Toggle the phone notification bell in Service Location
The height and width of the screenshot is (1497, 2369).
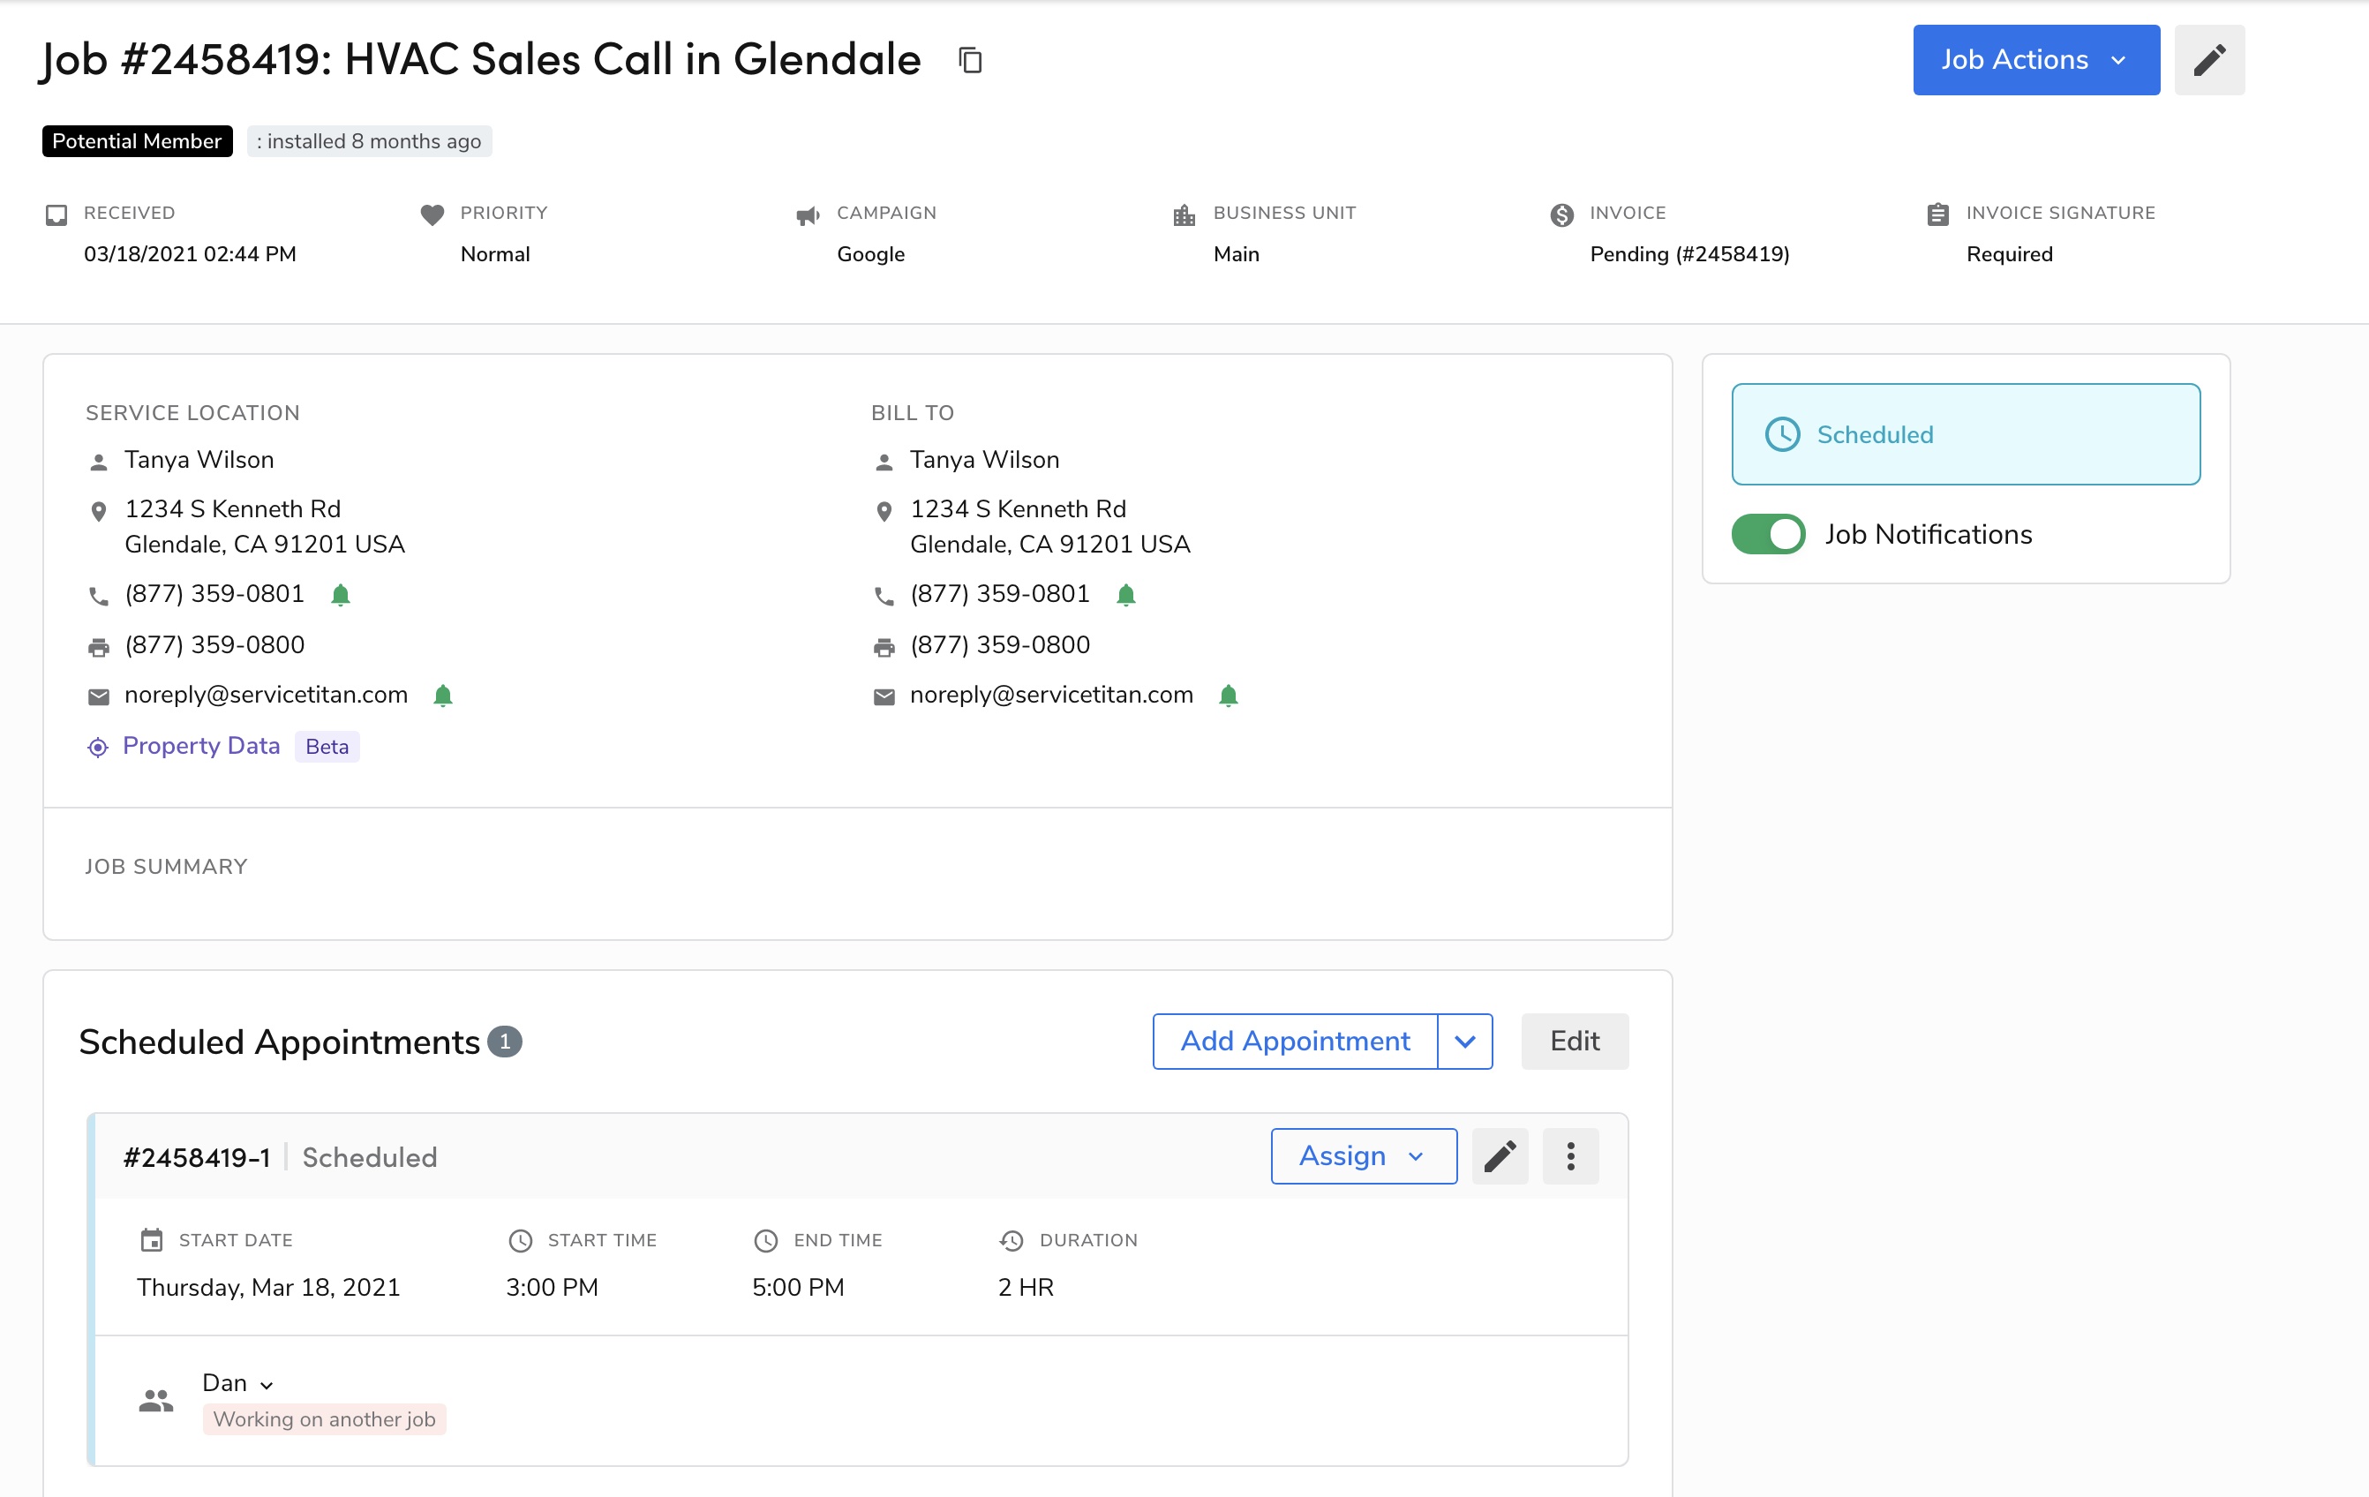coord(341,594)
